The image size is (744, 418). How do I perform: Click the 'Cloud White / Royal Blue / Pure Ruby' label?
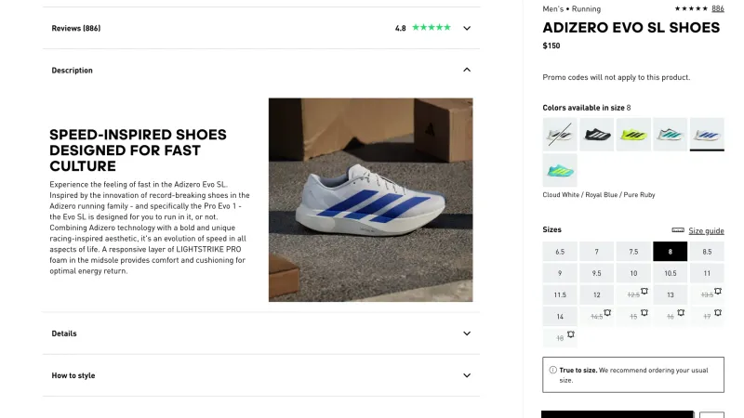coord(599,195)
